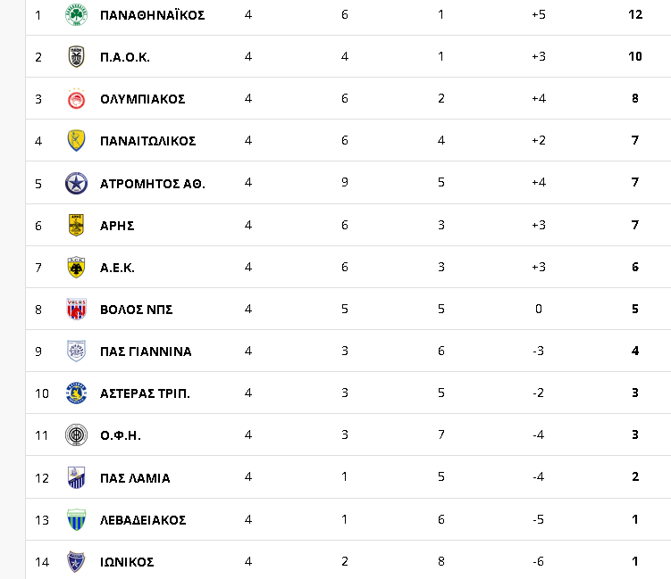The image size is (671, 579).
Task: Click the Aris yellow-black crest
Action: pyautogui.click(x=76, y=225)
